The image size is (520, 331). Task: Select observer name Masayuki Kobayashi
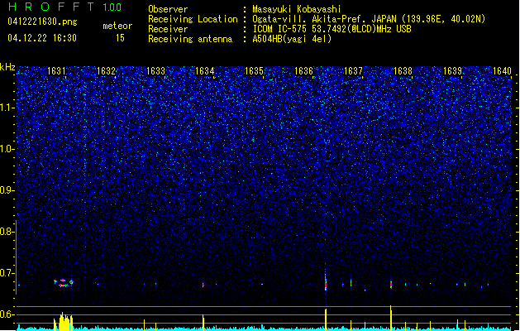coord(297,9)
